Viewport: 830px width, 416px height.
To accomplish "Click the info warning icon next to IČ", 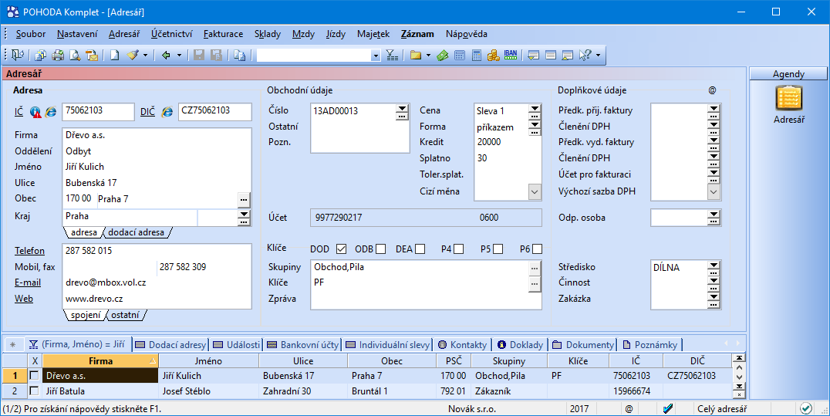I will [35, 112].
